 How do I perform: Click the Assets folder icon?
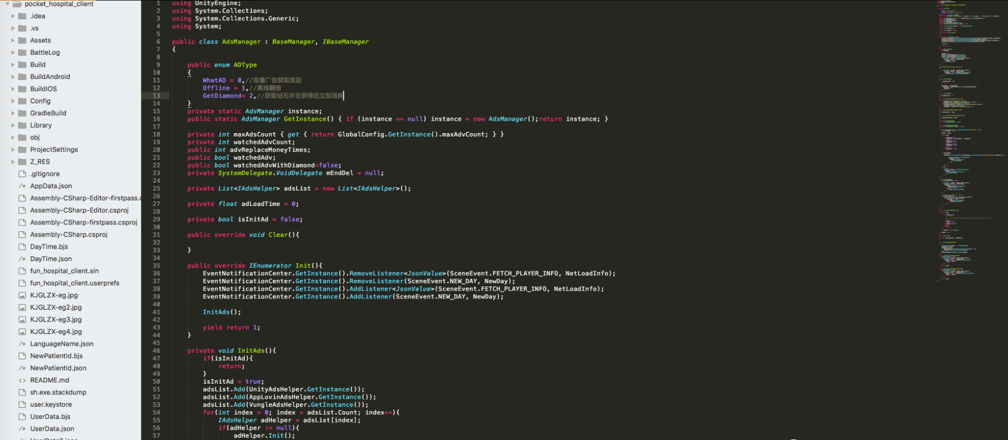coord(23,40)
